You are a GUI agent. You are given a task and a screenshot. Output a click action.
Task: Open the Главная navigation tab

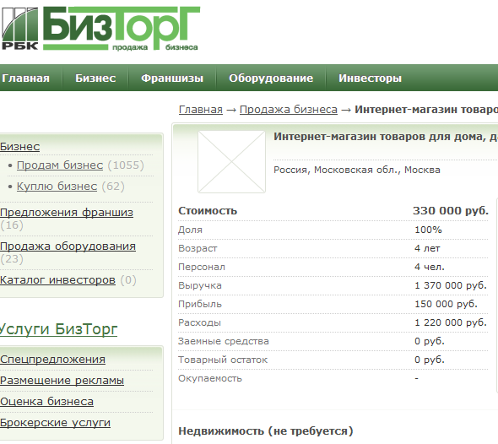click(25, 79)
